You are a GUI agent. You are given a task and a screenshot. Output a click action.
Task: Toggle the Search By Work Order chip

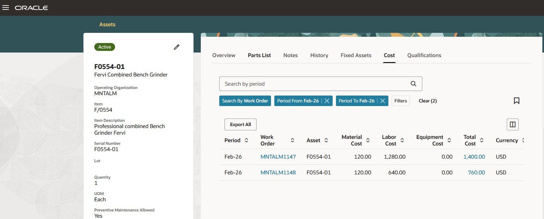click(x=245, y=101)
